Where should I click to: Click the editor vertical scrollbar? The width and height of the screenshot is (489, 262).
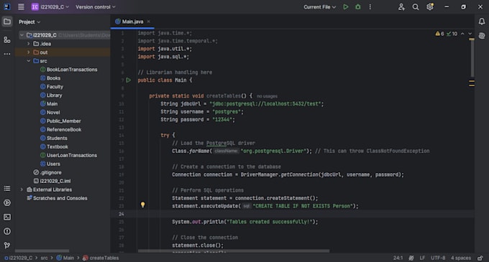point(472,58)
